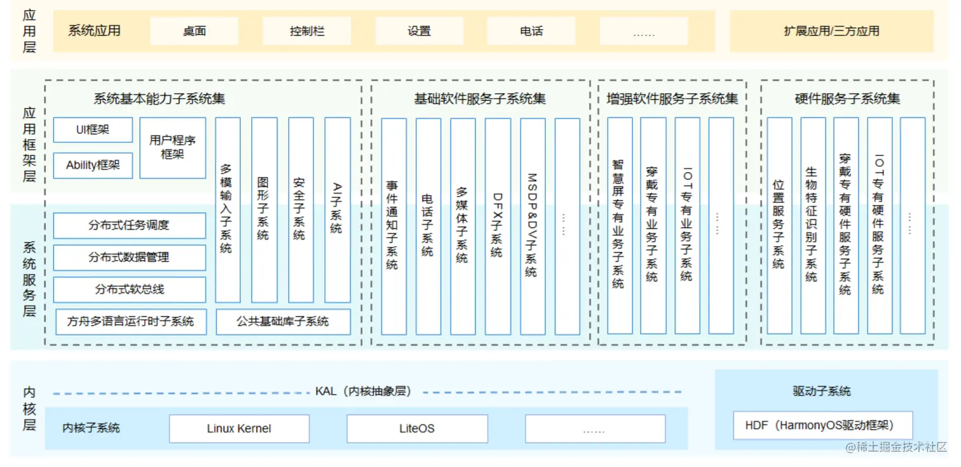This screenshot has height=467, width=961.
Task: Open the 方舟多语言运行时子系统 block
Action: point(130,322)
